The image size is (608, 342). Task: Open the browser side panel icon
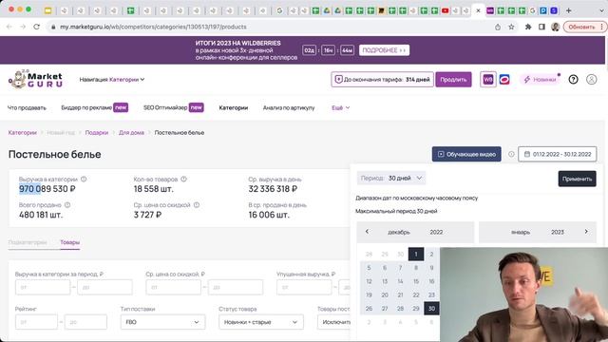[x=541, y=27]
